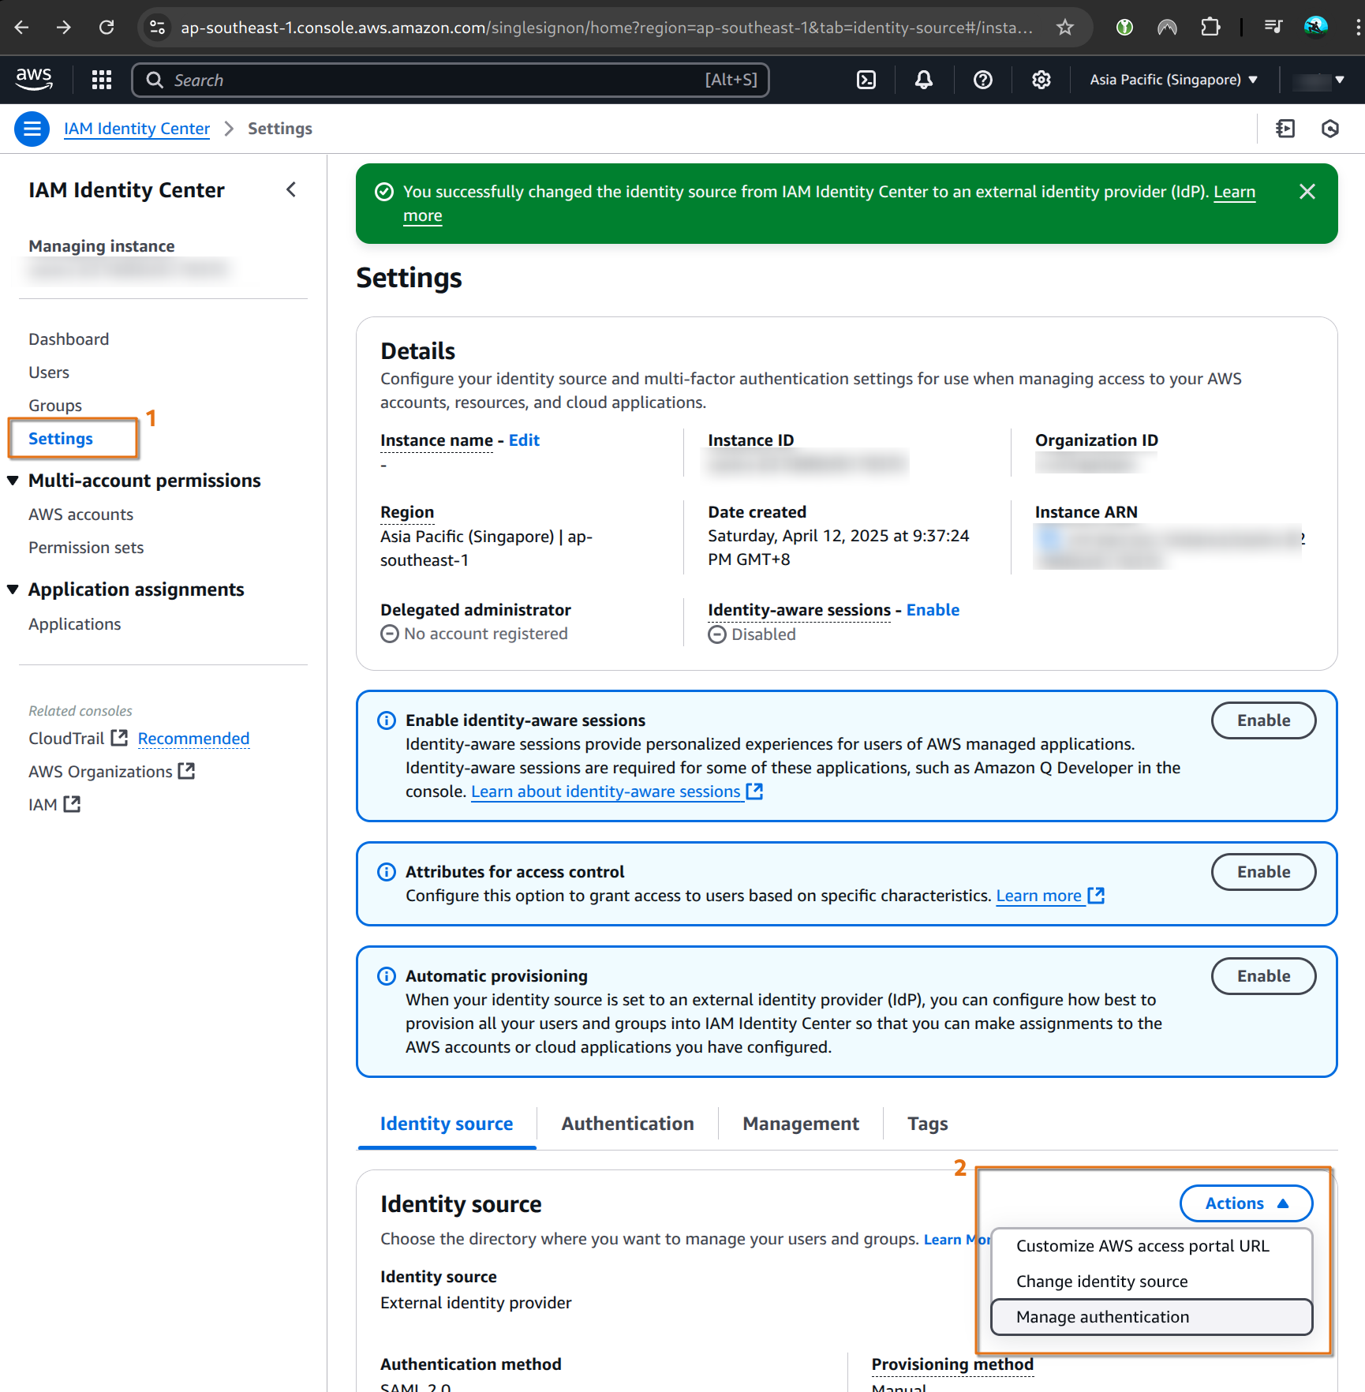Toggle the side navigation hamburger button
The height and width of the screenshot is (1392, 1365).
[32, 129]
